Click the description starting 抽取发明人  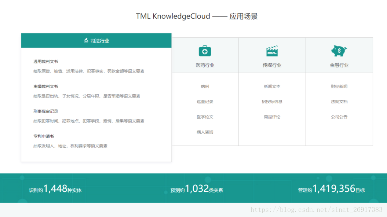coord(70,146)
